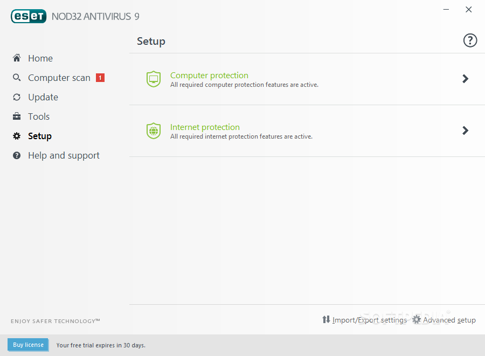This screenshot has width=485, height=356.
Task: Click the Help and support question icon
Action: pyautogui.click(x=17, y=155)
